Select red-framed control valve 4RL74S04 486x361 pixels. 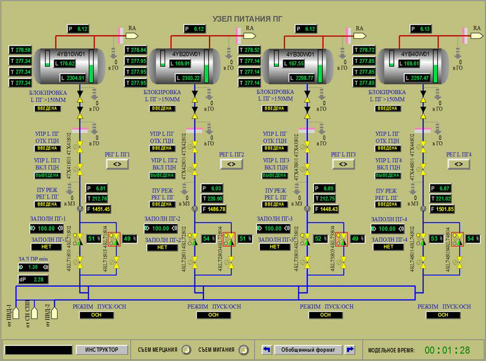[x=457, y=239]
